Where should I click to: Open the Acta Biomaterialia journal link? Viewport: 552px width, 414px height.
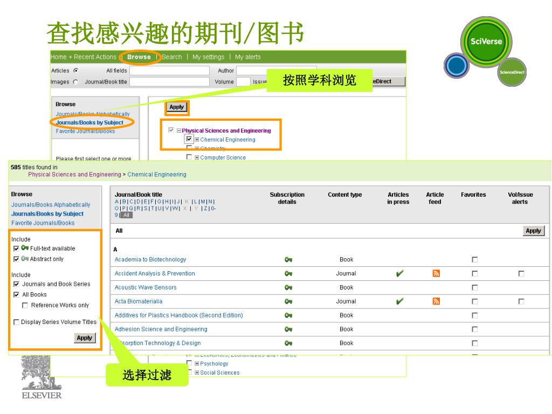pyautogui.click(x=139, y=301)
